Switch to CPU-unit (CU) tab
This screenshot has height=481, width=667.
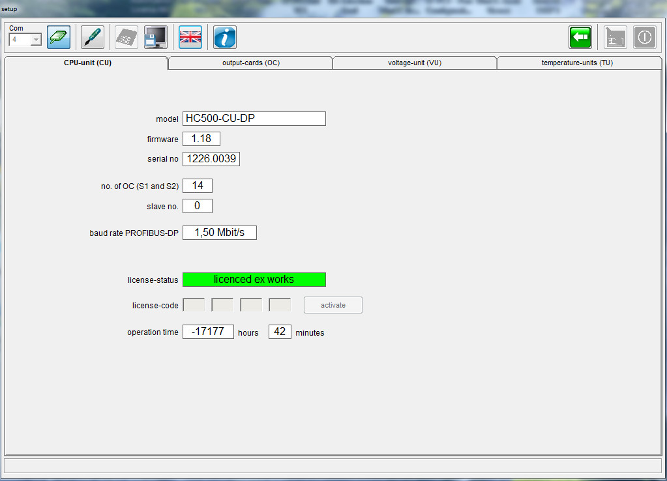(87, 63)
